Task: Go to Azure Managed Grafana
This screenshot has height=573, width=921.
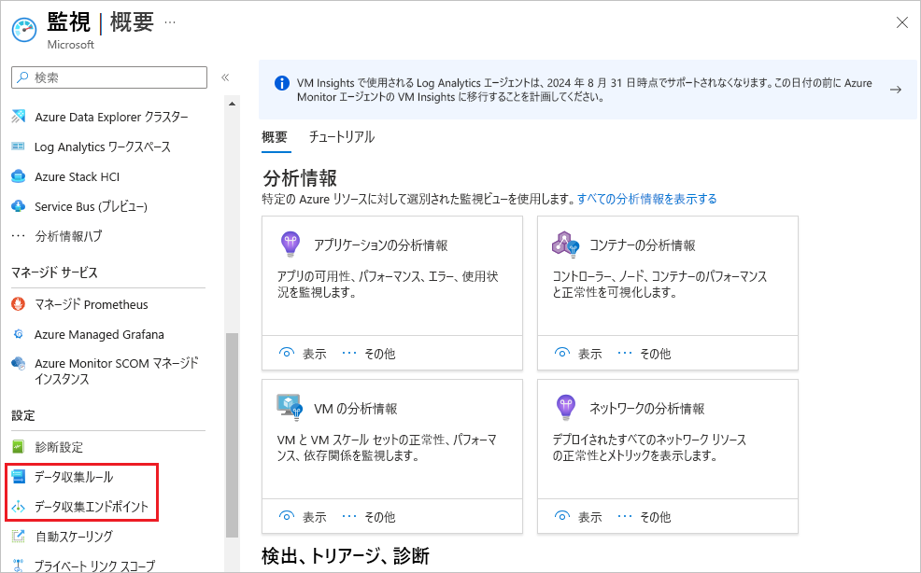Action: pyautogui.click(x=99, y=335)
